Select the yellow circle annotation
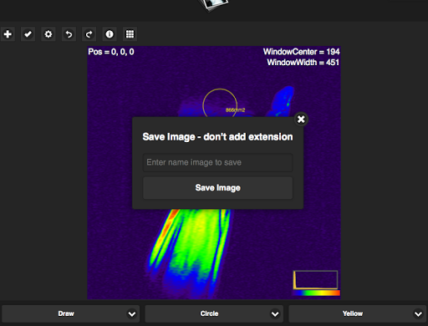This screenshot has height=326, width=428. (x=220, y=103)
